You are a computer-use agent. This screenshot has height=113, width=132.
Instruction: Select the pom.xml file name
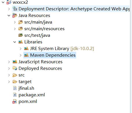point(28,101)
